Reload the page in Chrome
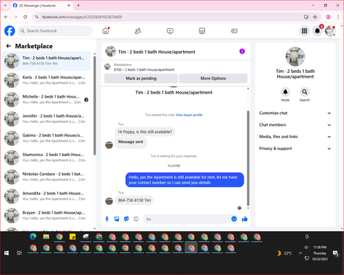Image resolution: width=344 pixels, height=275 pixels. coord(25,16)
